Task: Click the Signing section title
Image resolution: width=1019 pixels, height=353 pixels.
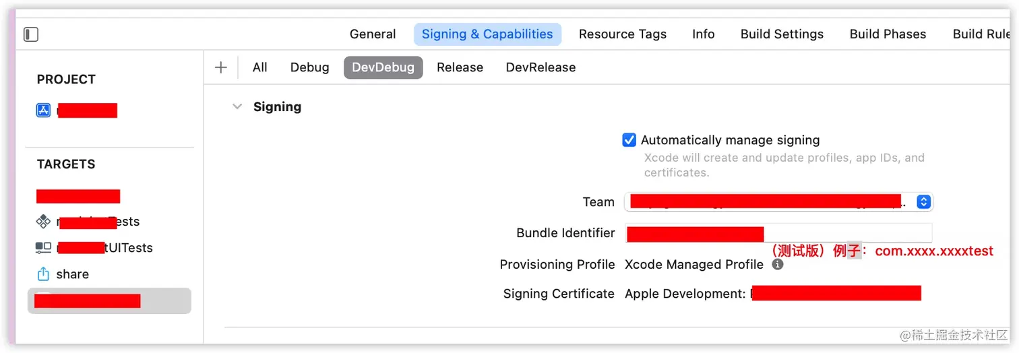Action: pyautogui.click(x=277, y=106)
